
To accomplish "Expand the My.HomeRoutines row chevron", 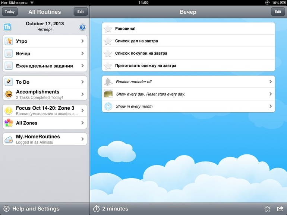I will tap(82, 139).
